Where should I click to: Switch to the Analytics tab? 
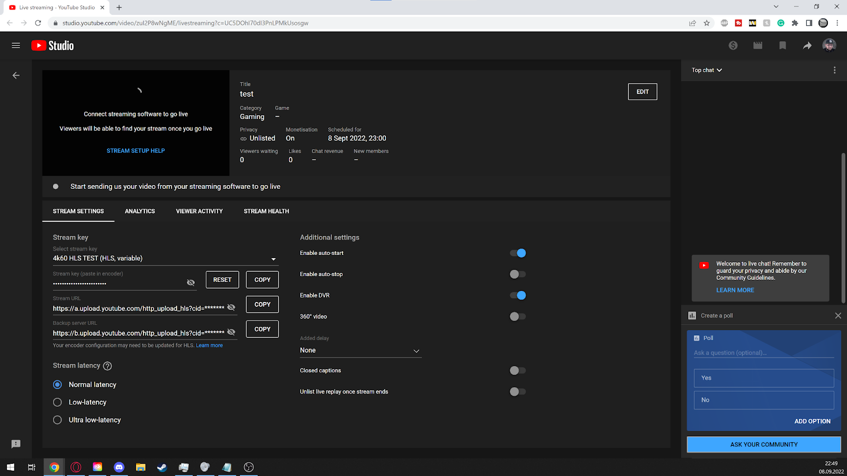click(x=140, y=212)
